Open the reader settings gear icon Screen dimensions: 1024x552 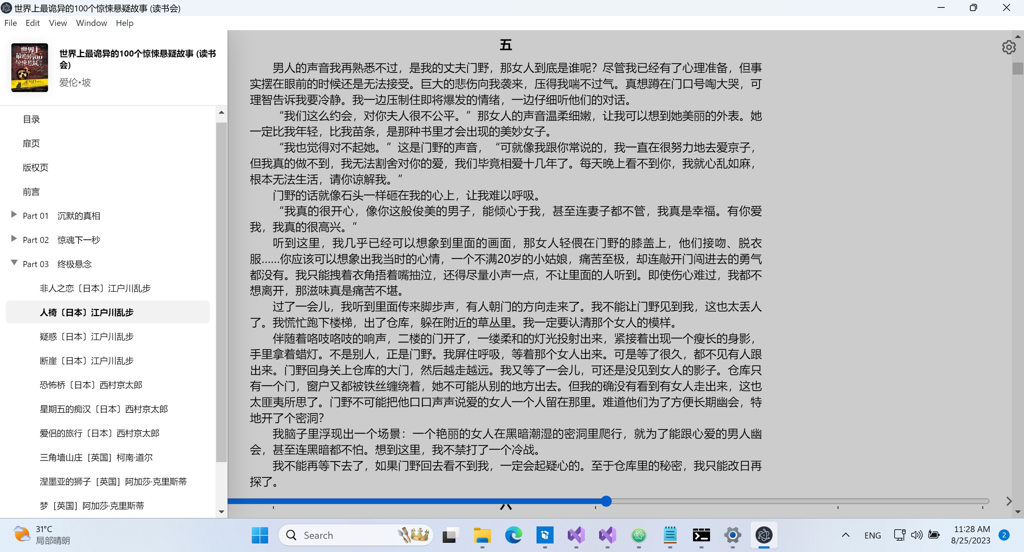click(1009, 47)
